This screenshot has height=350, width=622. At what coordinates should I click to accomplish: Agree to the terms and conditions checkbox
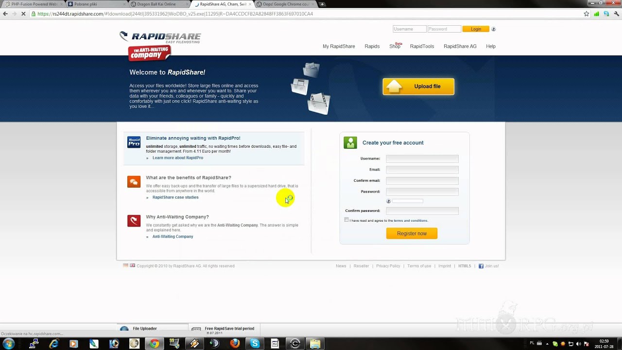point(346,220)
